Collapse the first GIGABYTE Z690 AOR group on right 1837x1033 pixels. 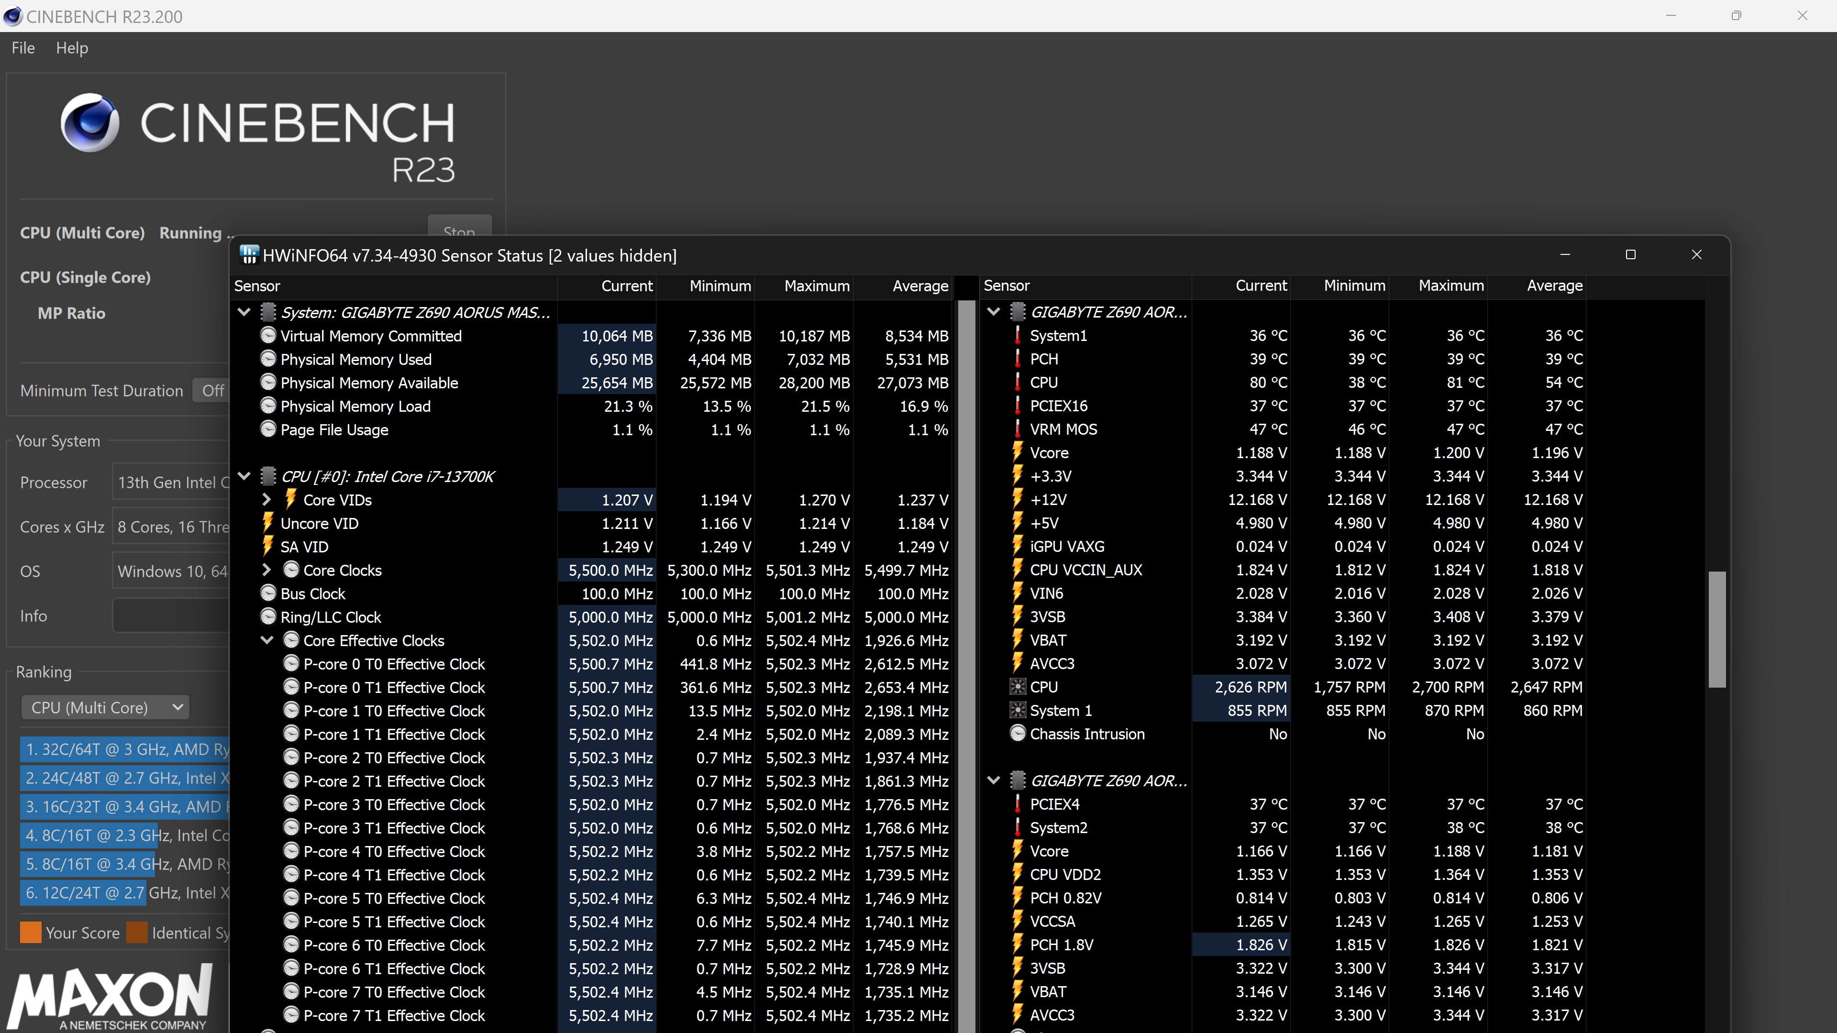pos(994,311)
